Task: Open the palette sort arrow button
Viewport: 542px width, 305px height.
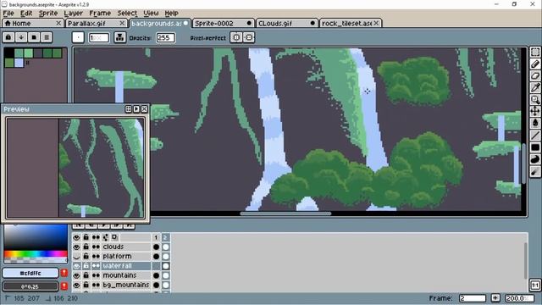Action: click(21, 37)
